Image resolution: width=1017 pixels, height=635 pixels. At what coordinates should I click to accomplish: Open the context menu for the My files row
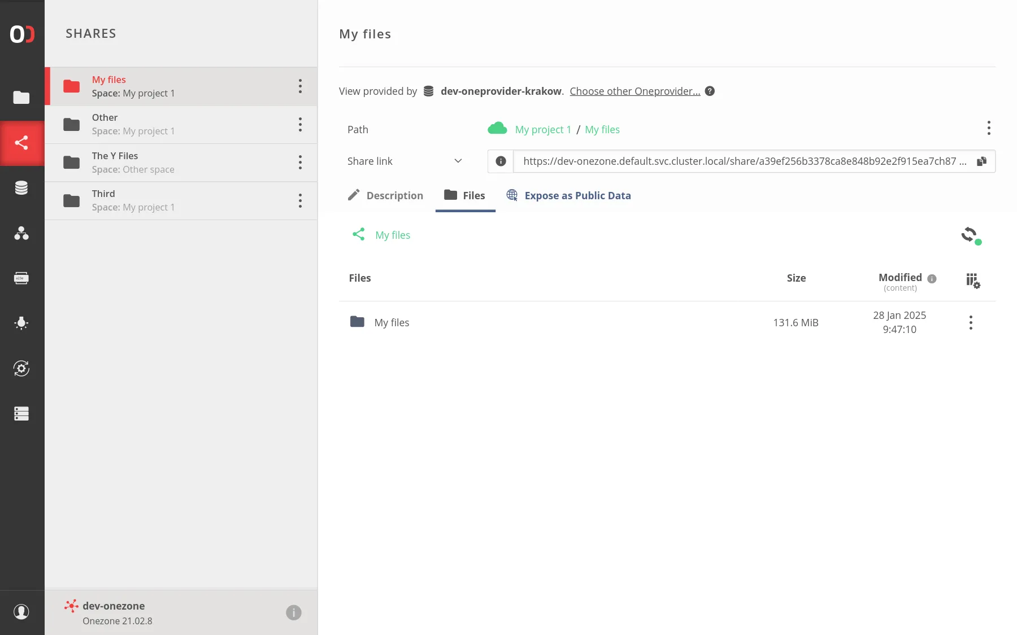pyautogui.click(x=970, y=322)
